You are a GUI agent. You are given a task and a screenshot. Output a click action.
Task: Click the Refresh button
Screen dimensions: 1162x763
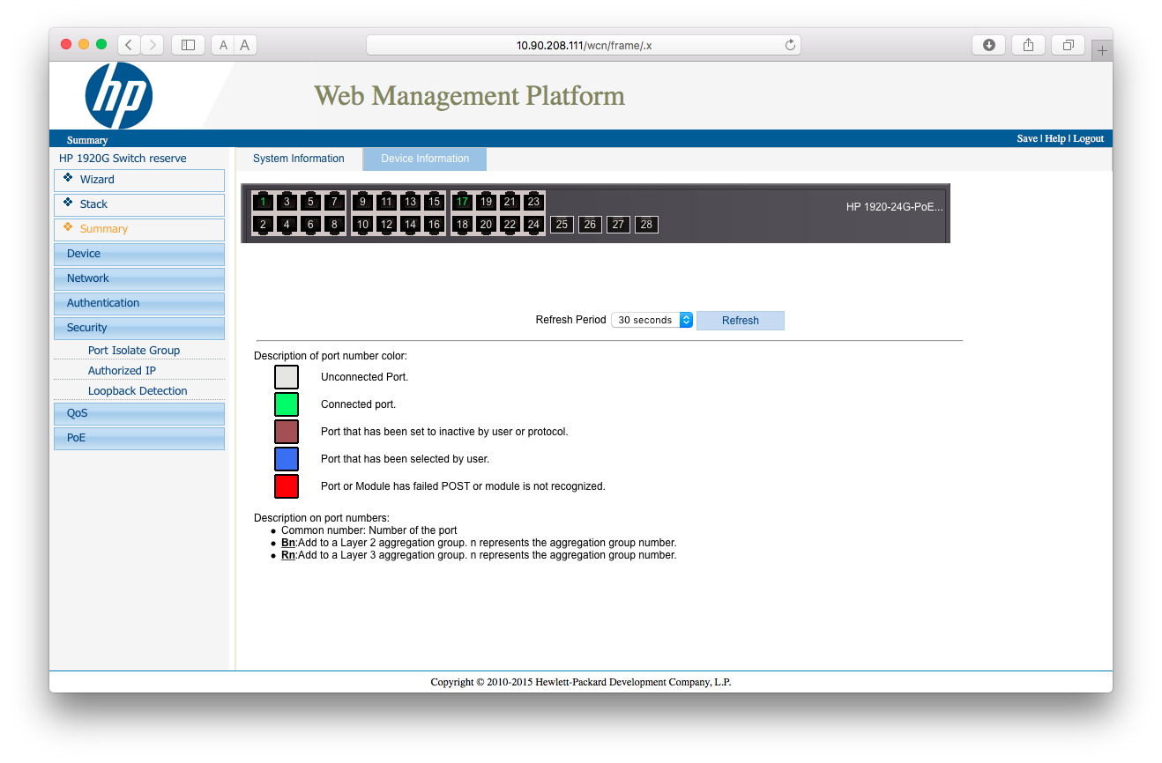(740, 321)
